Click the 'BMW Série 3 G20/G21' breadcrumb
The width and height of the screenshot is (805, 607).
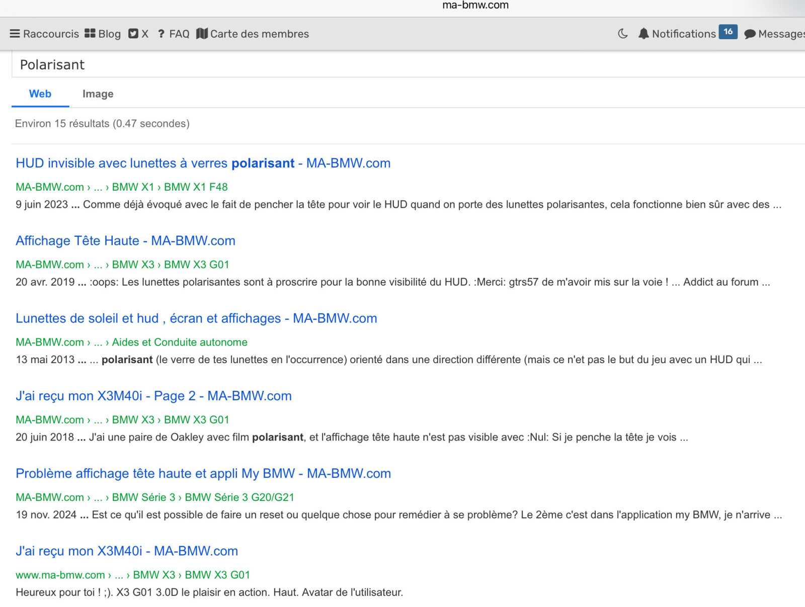click(x=239, y=497)
